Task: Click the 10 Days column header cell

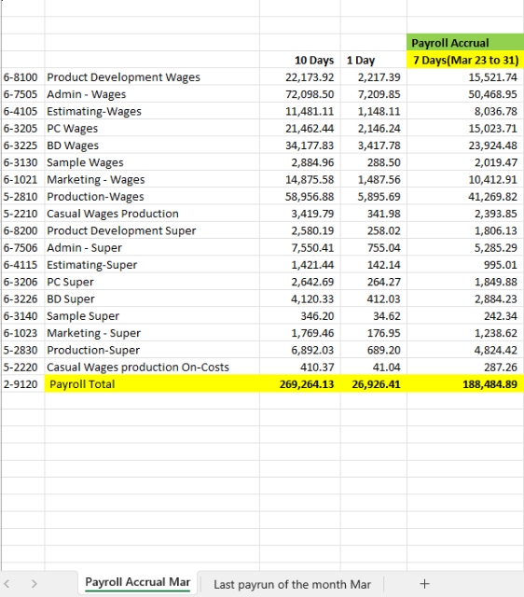Action: click(300, 60)
